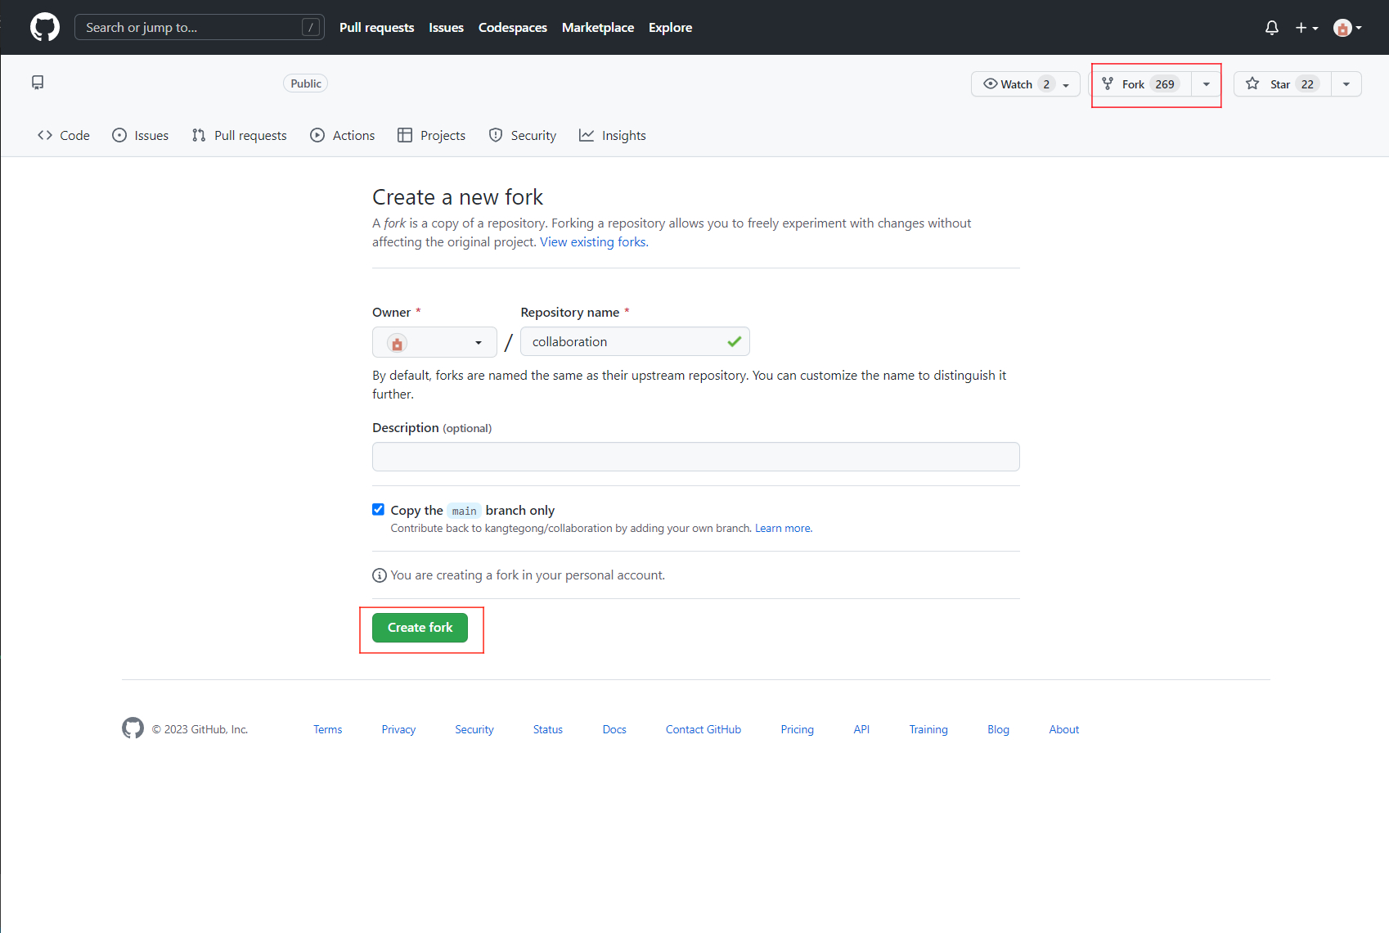Open the Actions tab
This screenshot has height=933, width=1389.
[343, 135]
